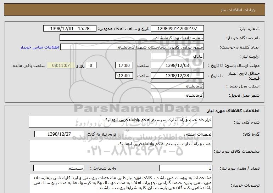Click the label شماره نیاز
The height and width of the screenshot is (193, 273).
[250, 29]
